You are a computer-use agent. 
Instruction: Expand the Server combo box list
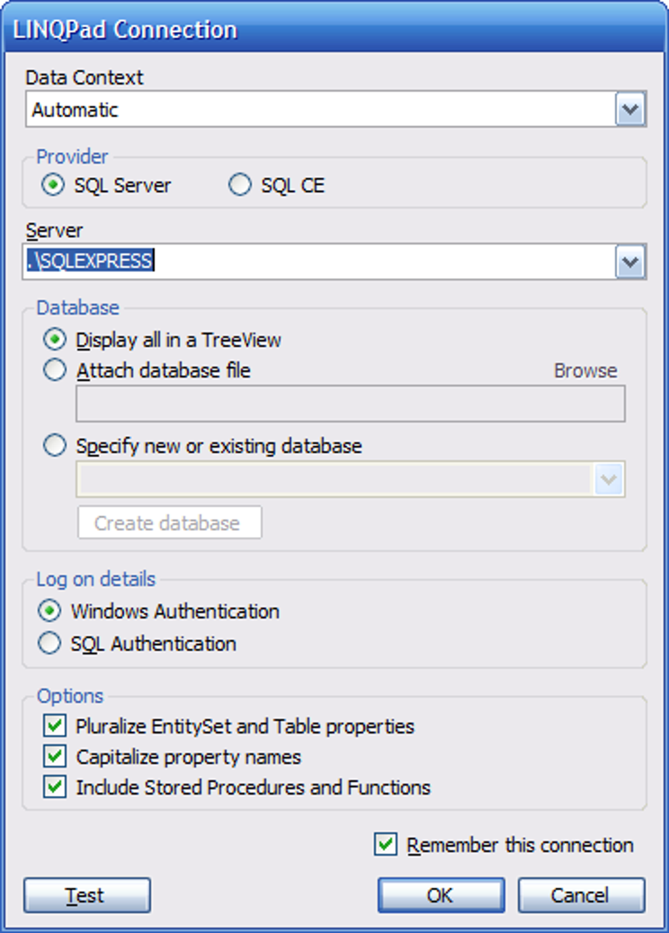click(630, 262)
